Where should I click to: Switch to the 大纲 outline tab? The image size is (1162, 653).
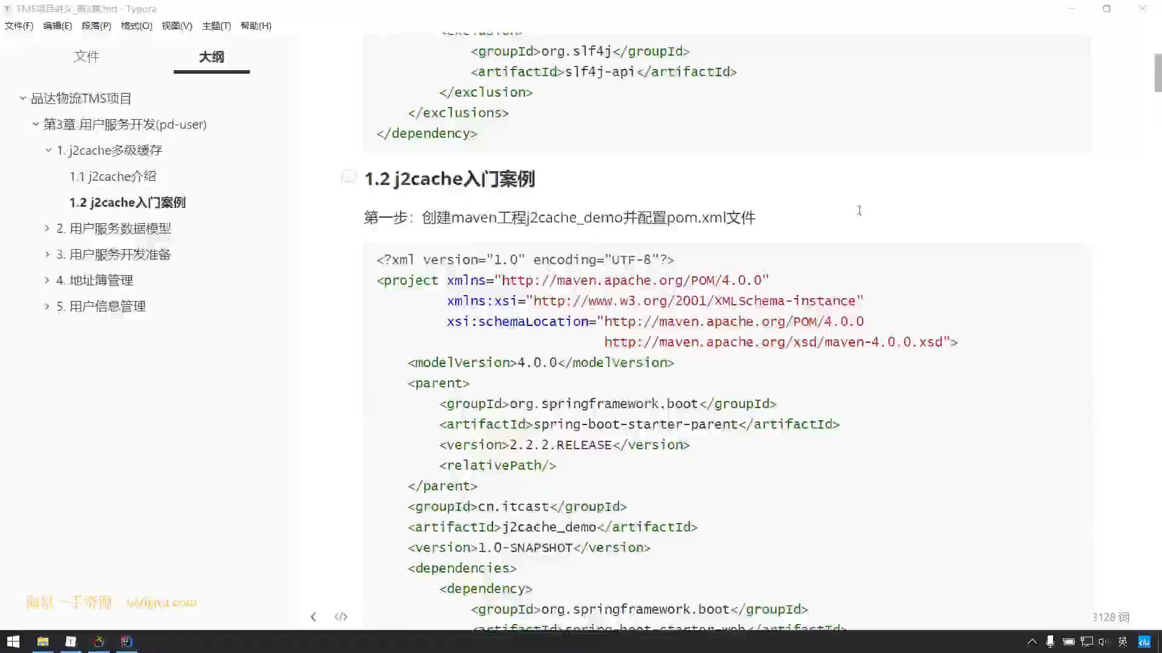(211, 56)
